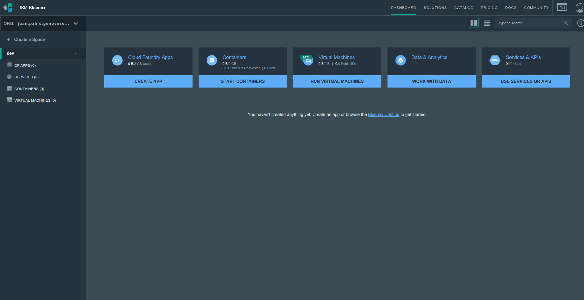Expand the ORG account dropdown chevron

click(x=76, y=24)
